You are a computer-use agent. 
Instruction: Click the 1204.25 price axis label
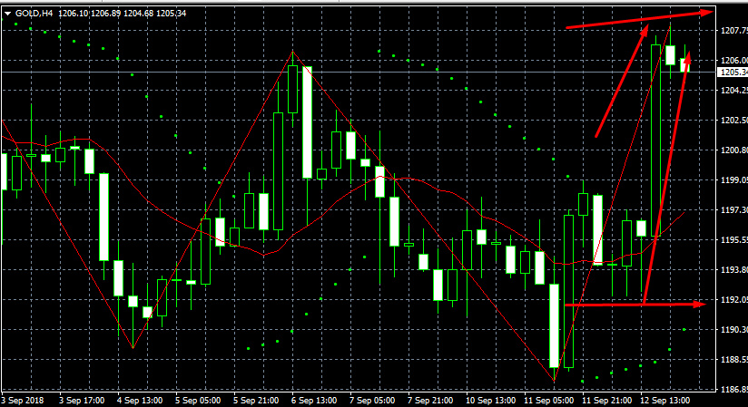733,91
